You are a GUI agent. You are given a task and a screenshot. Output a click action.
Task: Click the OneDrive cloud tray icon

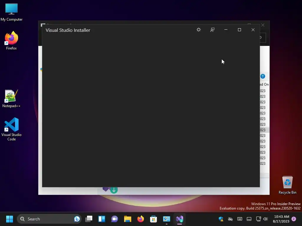point(230,219)
